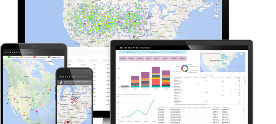Click the zoom out button on the heat map
The width and height of the screenshot is (276, 124).
(x=216, y=16)
